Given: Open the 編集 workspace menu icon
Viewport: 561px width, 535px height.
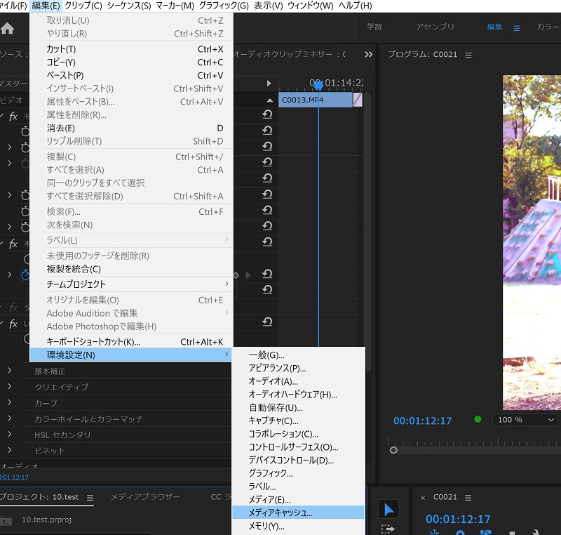Looking at the screenshot, I should [x=517, y=28].
